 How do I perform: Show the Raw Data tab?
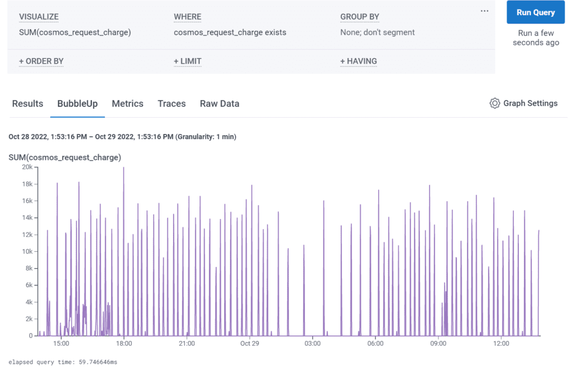pyautogui.click(x=219, y=104)
